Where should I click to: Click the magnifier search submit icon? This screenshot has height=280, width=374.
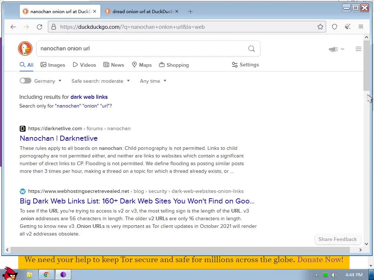click(x=251, y=48)
